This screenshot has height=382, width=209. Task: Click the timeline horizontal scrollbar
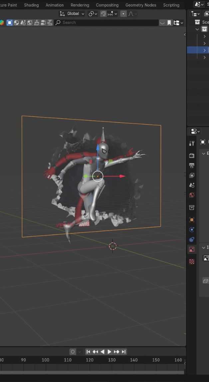pyautogui.click(x=92, y=373)
